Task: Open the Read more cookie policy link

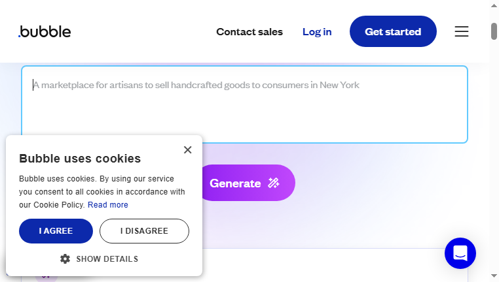Action: click(x=108, y=205)
